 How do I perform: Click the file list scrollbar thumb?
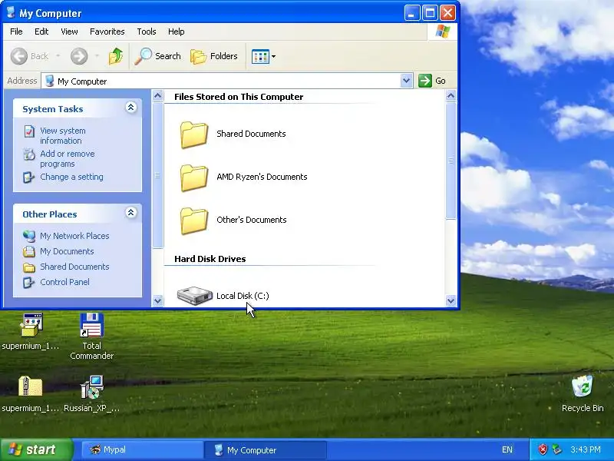pos(451,161)
